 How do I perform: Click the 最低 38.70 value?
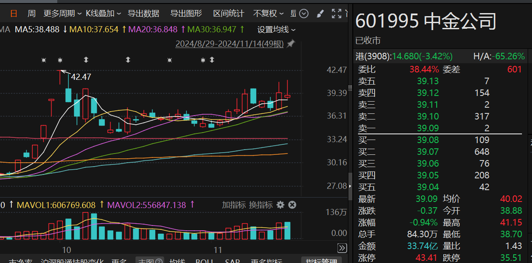click(x=511, y=234)
